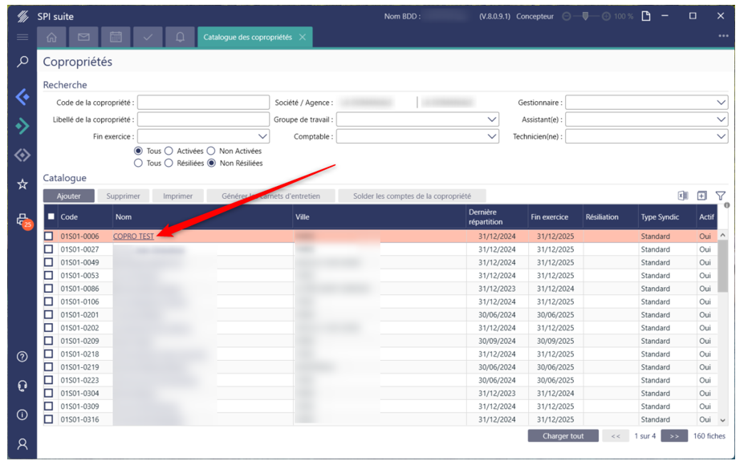
Task: Click the add column plus icon
Action: pos(701,196)
